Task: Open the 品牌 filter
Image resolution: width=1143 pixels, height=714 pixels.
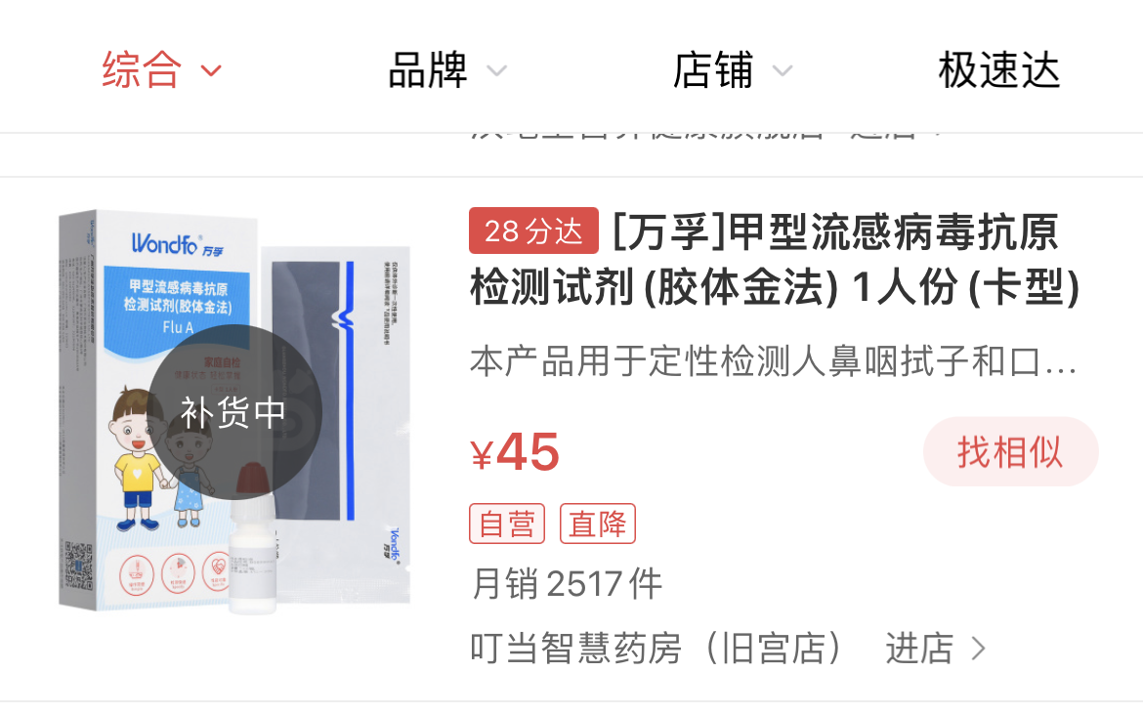Action: (x=427, y=70)
